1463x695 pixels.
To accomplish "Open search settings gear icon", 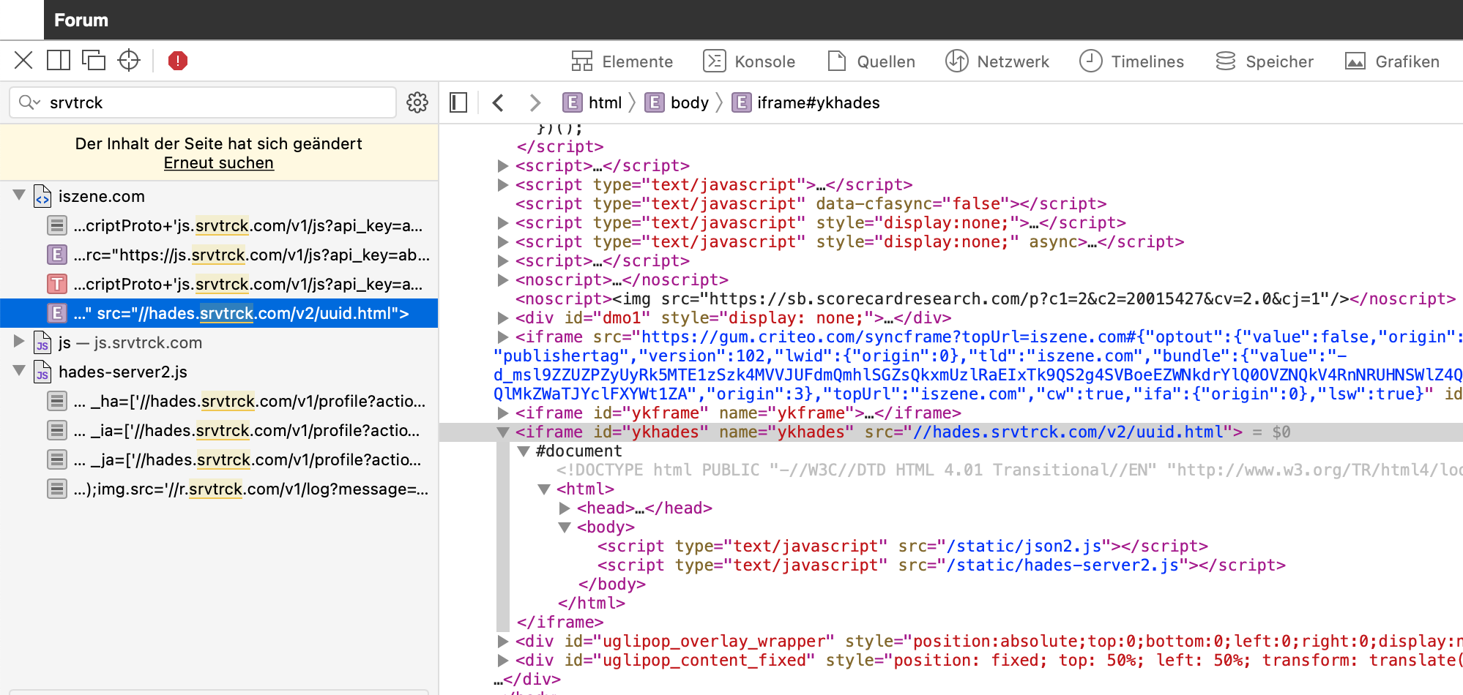I will [x=417, y=103].
